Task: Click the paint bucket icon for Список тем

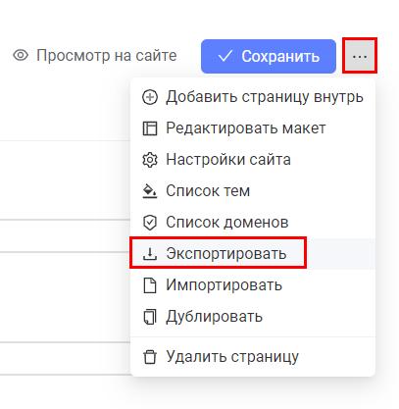Action: (150, 191)
